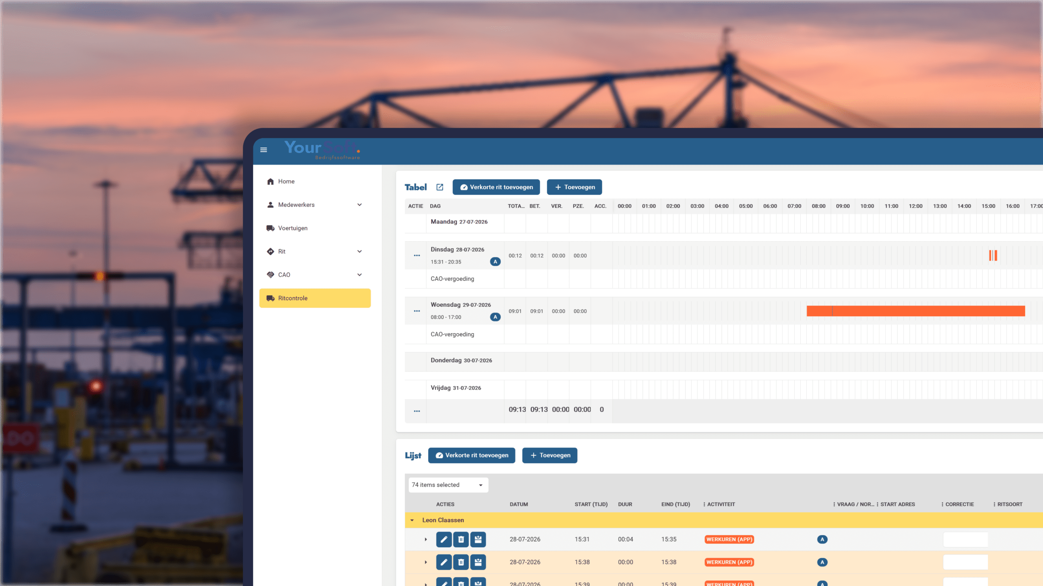The image size is (1043, 586).
Task: Click the '08:00 - 17:00' time range
Action: 446,317
